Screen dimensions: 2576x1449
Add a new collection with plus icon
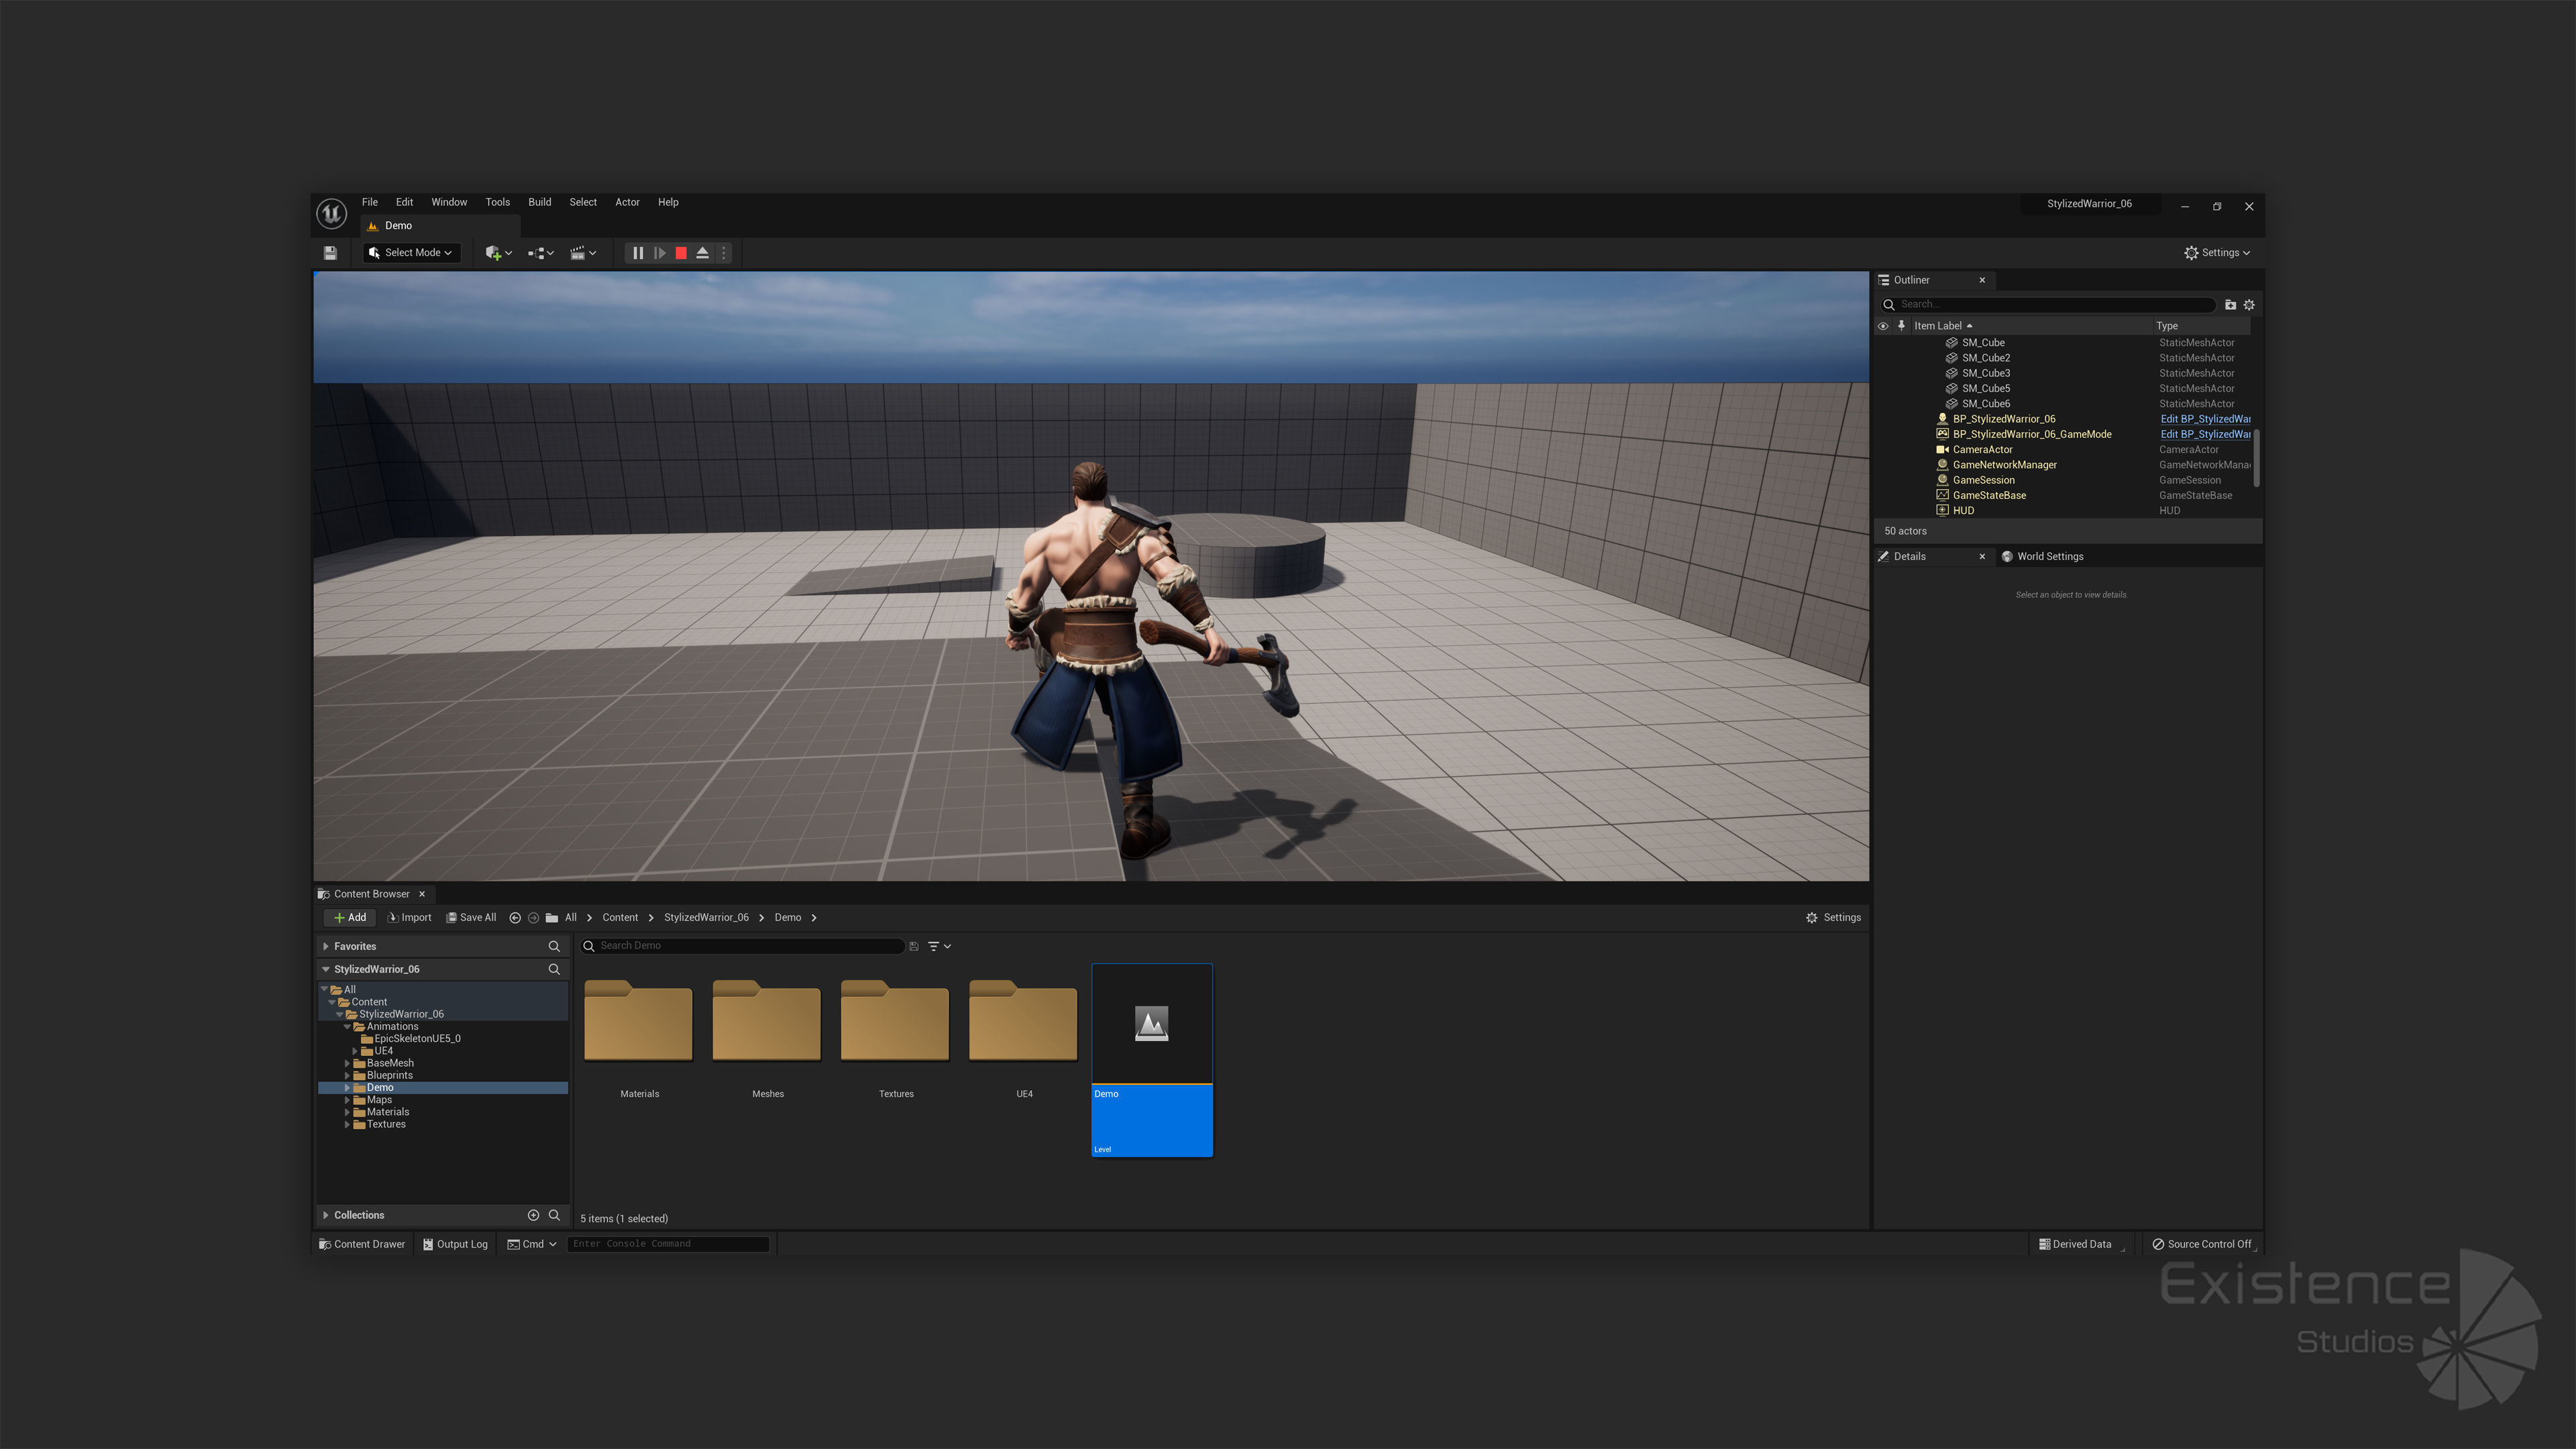pos(533,1215)
